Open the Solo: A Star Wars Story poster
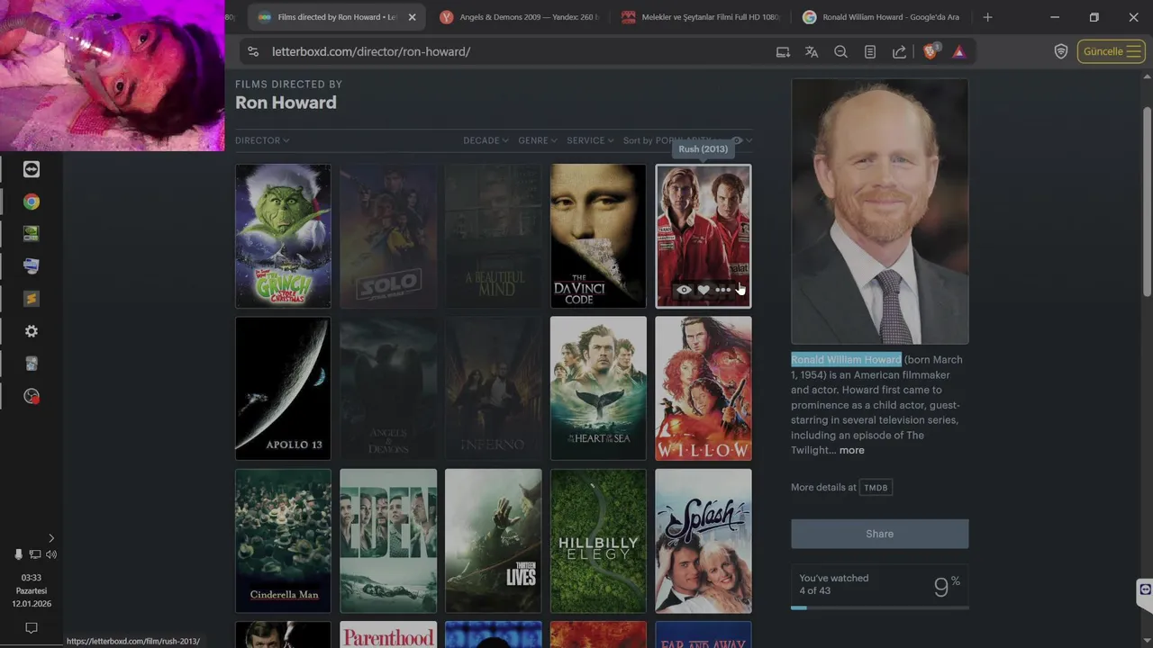The image size is (1153, 648). [x=388, y=236]
